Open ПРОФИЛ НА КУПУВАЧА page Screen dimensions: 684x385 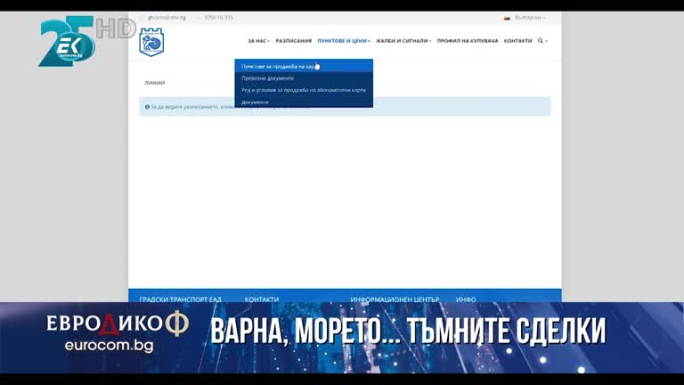468,41
